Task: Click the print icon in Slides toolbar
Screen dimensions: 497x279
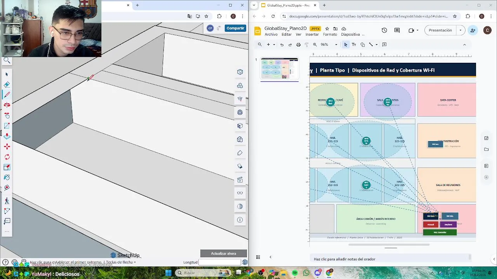Action: (298, 45)
